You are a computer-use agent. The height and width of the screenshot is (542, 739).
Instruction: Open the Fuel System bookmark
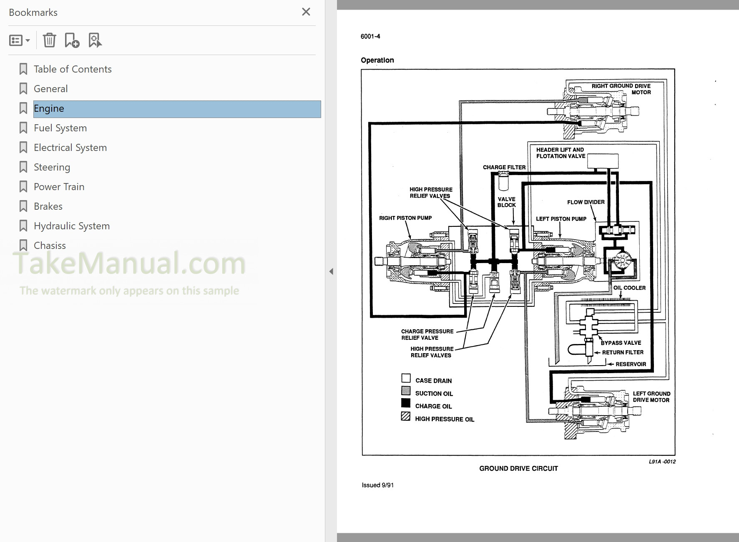(60, 128)
